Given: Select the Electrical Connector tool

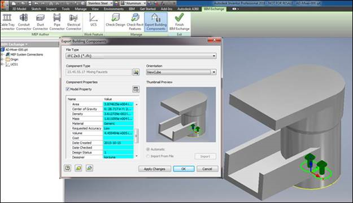Looking at the screenshot, I should 73,21.
